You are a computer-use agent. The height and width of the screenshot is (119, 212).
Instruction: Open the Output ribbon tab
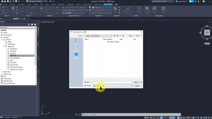click(53, 4)
